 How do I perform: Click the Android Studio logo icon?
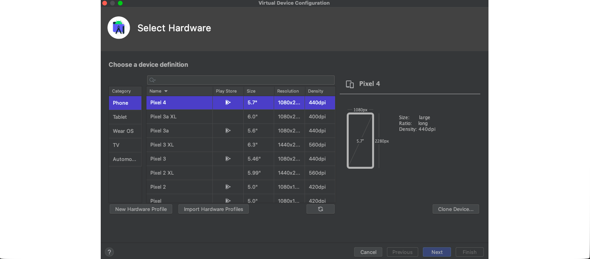(x=119, y=28)
